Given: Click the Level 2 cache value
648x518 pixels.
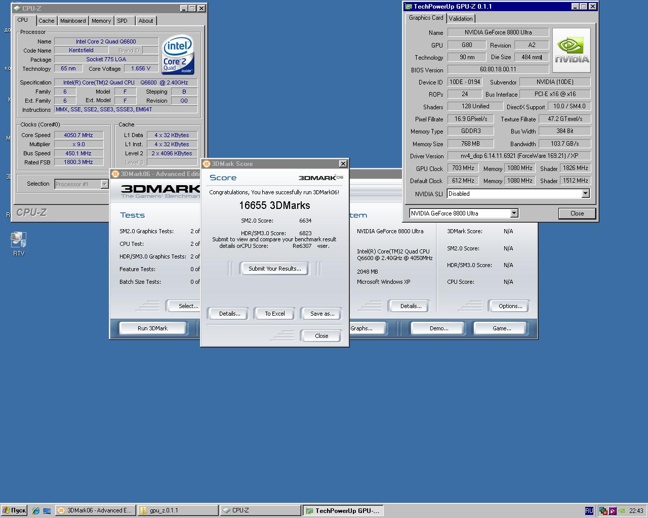Looking at the screenshot, I should click(172, 153).
